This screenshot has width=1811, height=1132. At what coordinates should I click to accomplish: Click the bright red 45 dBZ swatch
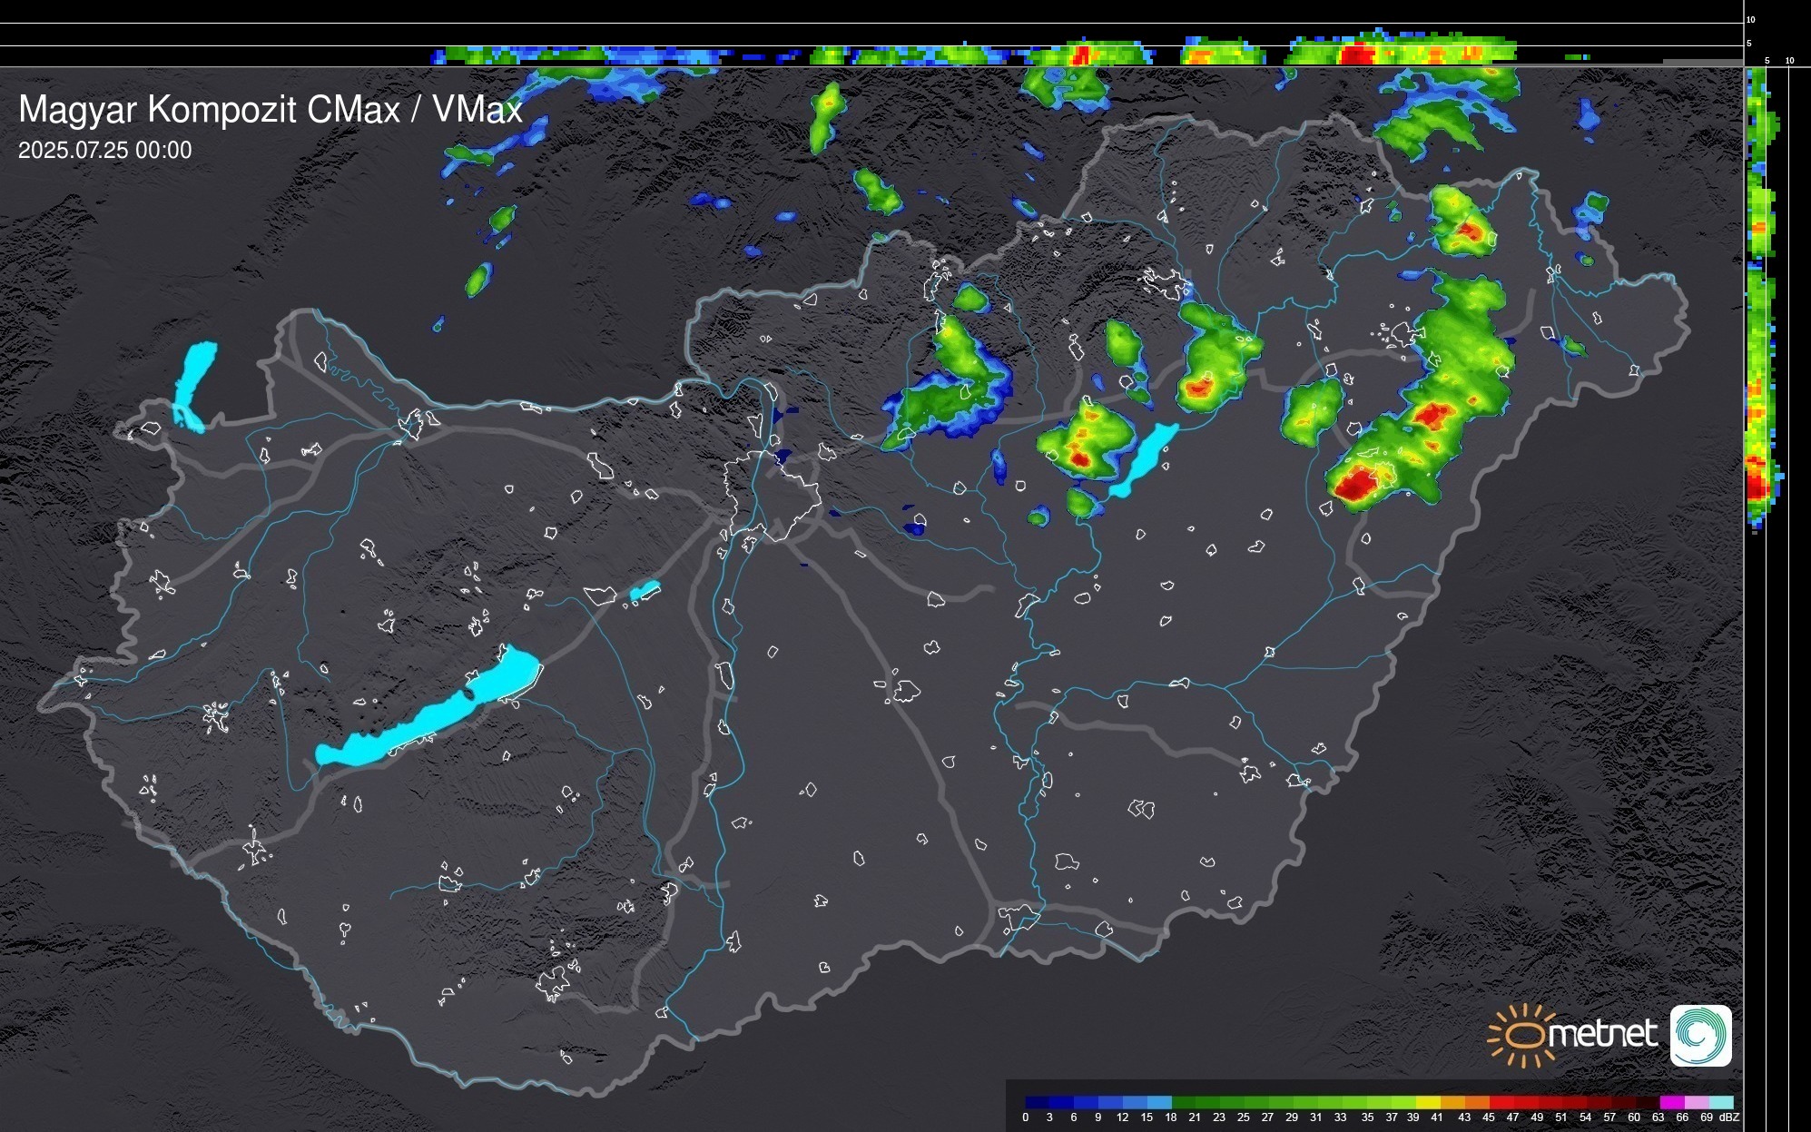(x=1501, y=1102)
